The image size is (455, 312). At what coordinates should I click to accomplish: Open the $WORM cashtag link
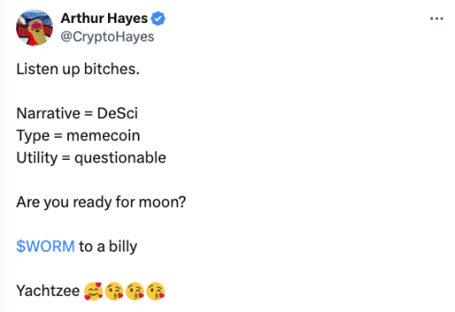pos(46,247)
